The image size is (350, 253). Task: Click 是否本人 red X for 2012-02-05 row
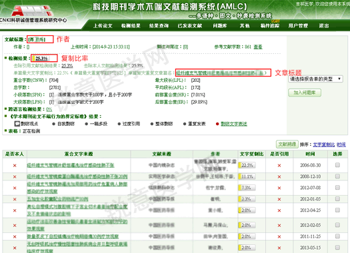point(15,225)
